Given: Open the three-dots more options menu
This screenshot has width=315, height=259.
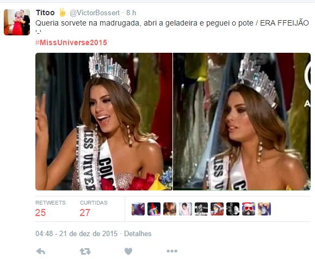Looking at the screenshot, I should click(172, 251).
